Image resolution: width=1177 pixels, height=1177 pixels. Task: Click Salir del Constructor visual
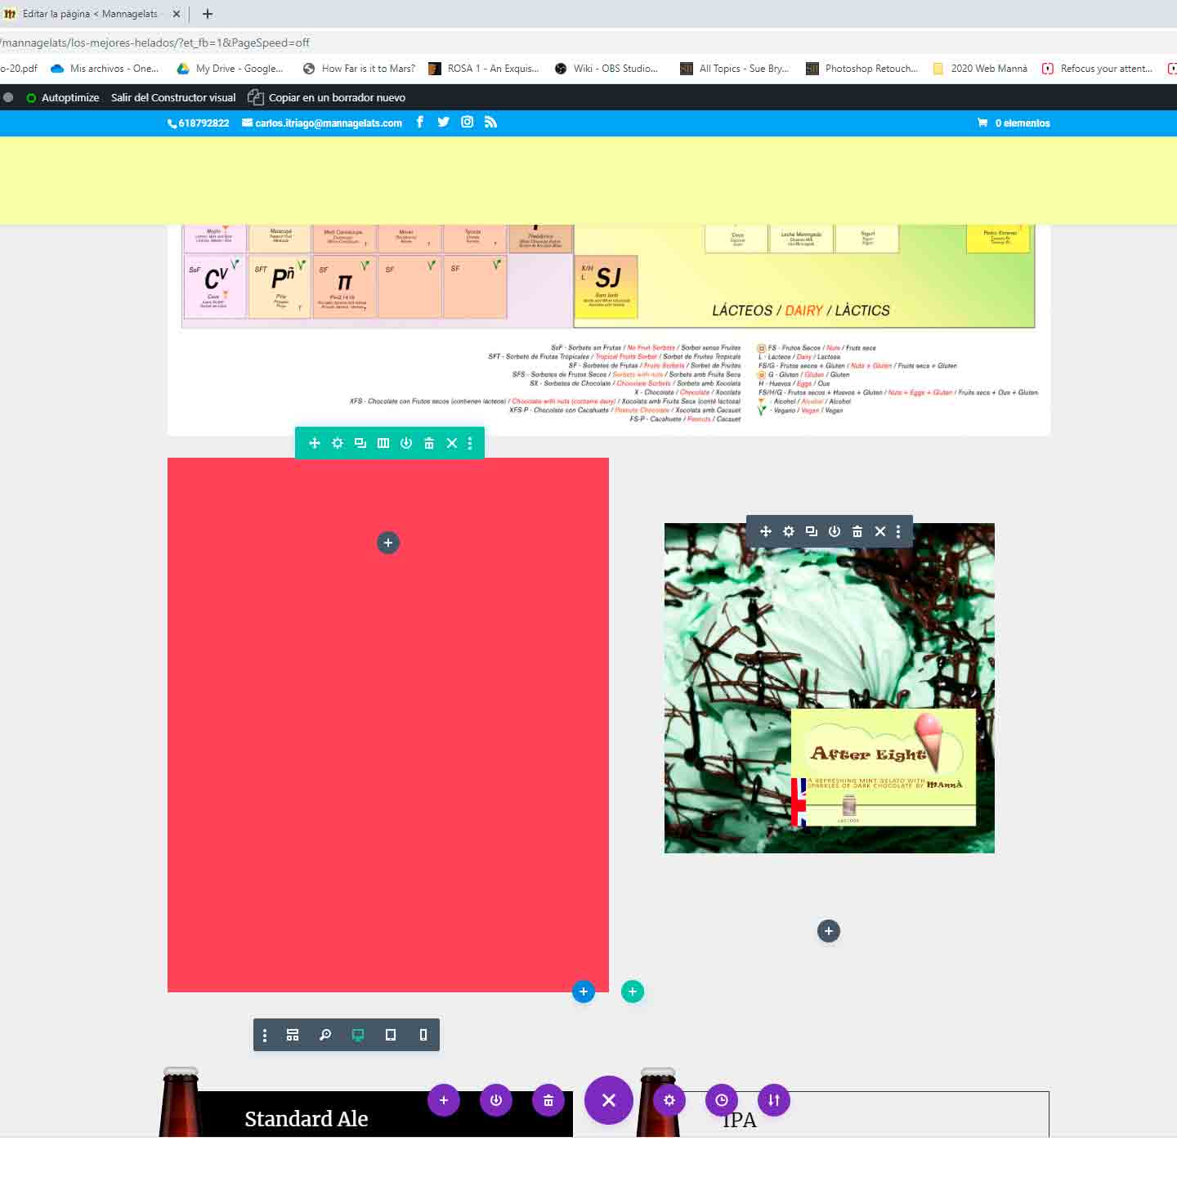[x=173, y=97]
